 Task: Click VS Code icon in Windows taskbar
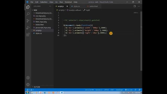pos(62,93)
